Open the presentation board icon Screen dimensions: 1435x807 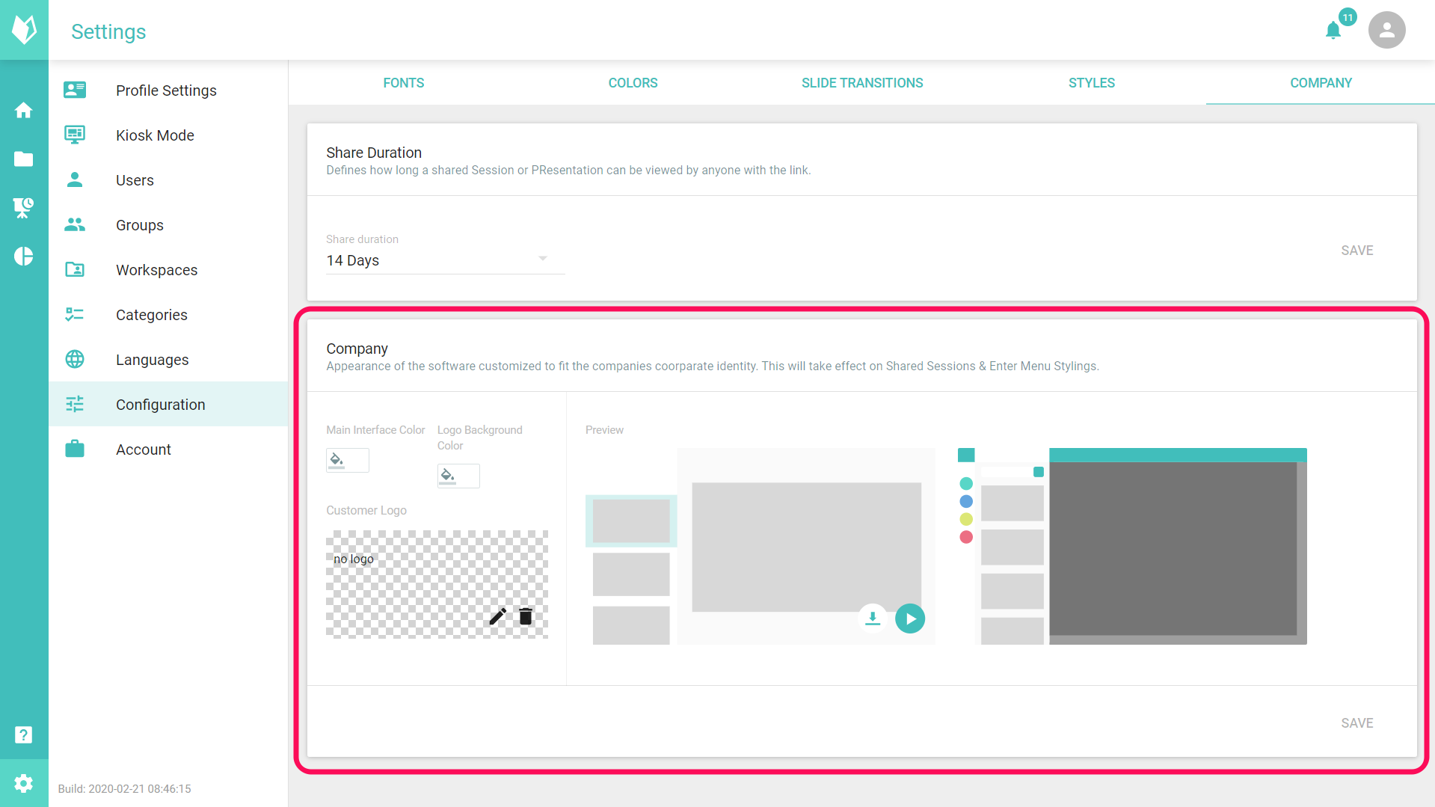[x=24, y=207]
